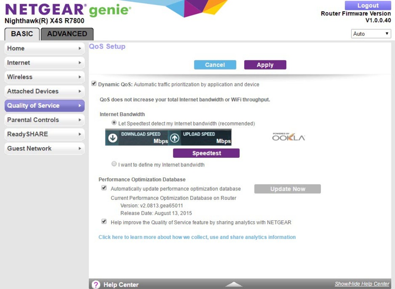Click the Ookla logo
395x289 pixels.
[289, 137]
